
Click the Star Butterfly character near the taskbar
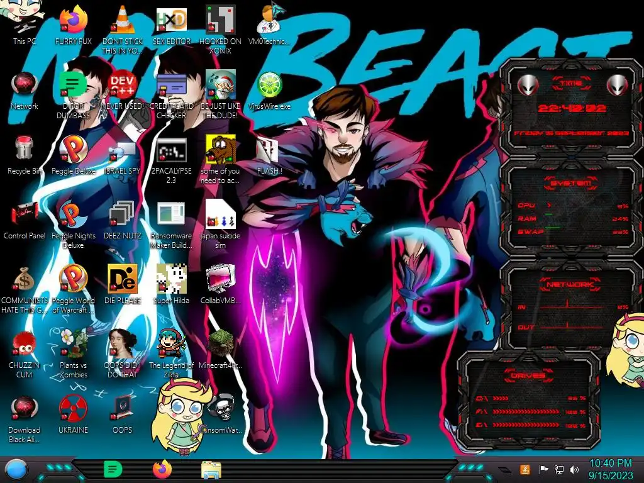point(180,416)
